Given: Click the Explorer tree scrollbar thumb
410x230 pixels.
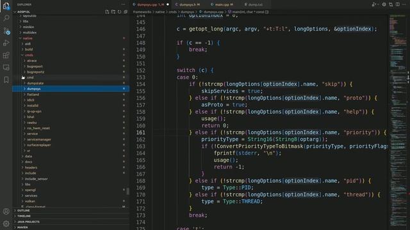Looking at the screenshot, I should [128, 192].
